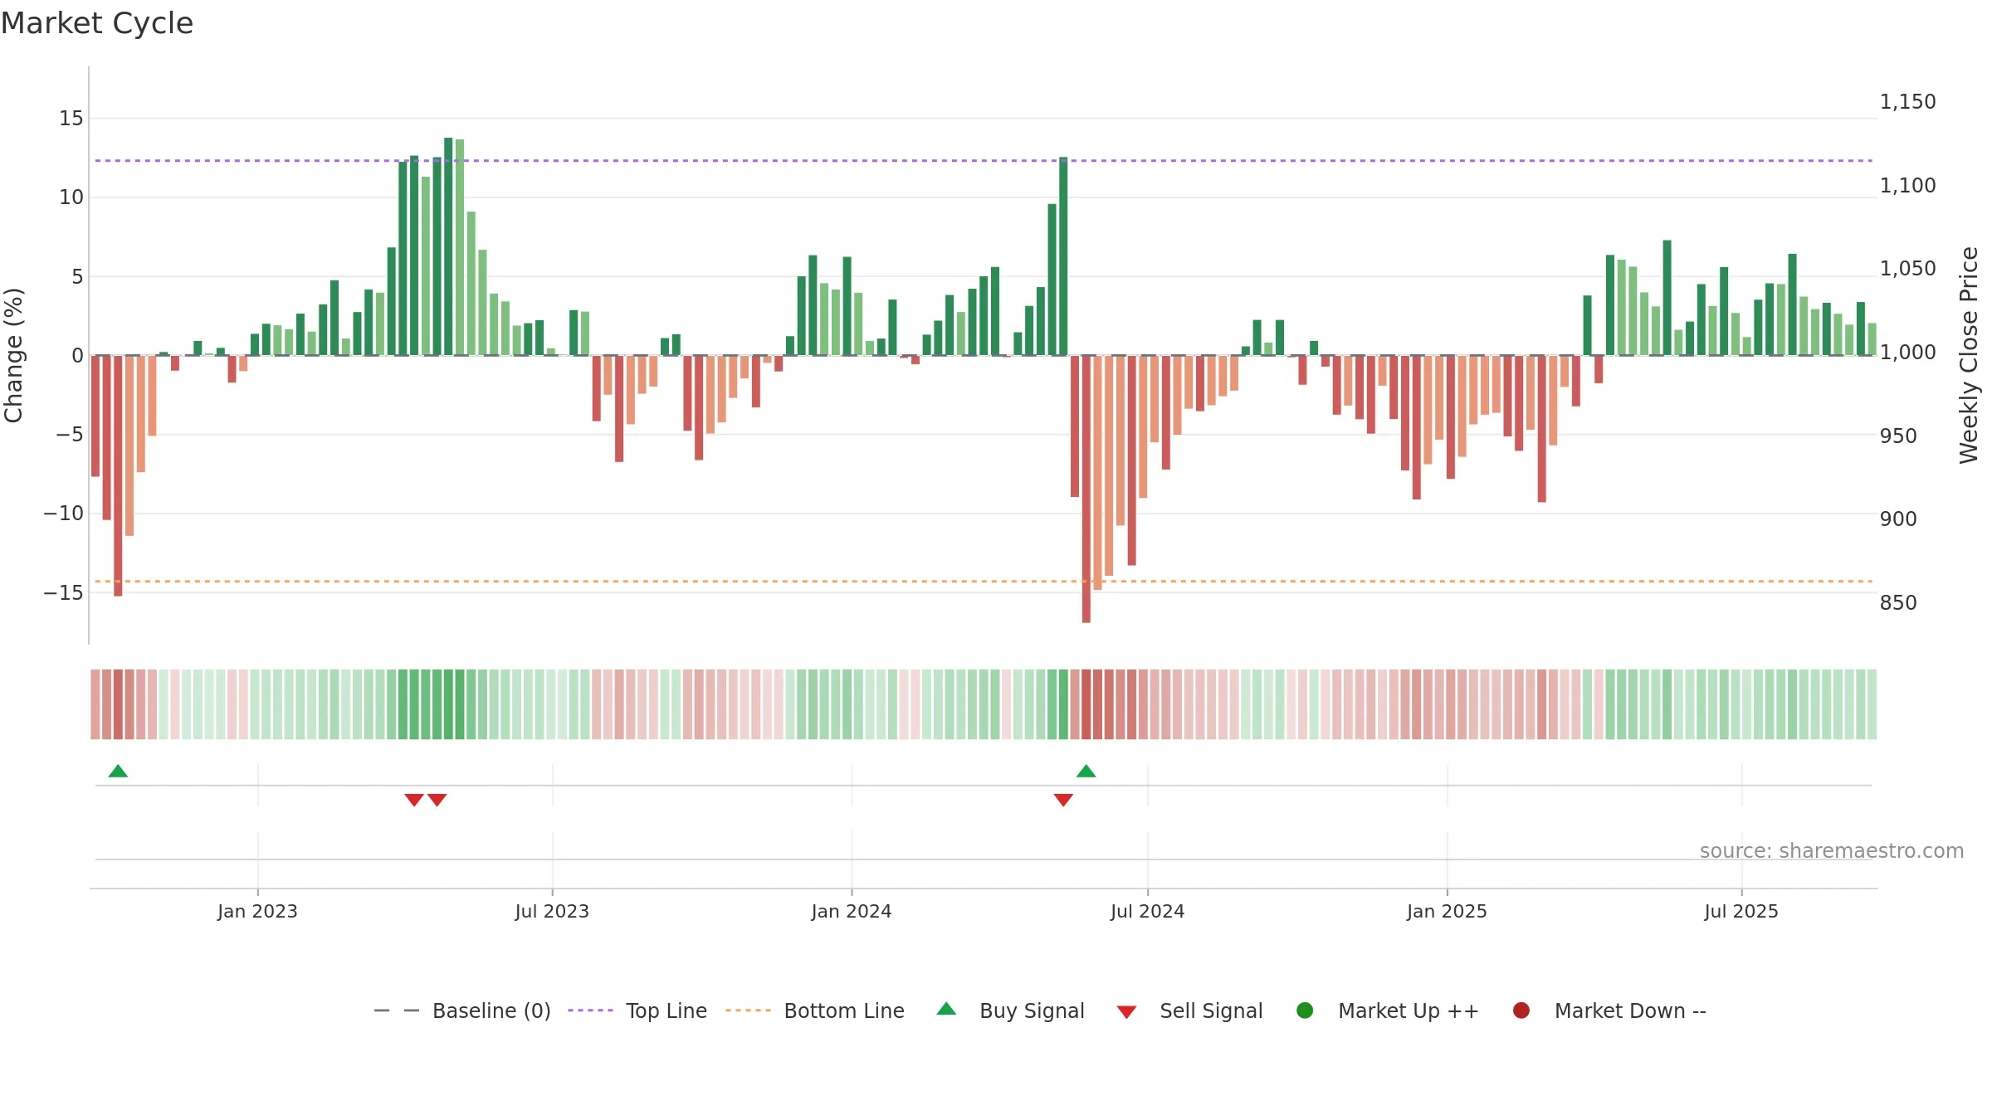Click the Jul 2025 axis label
1992x1120 pixels.
point(1741,911)
